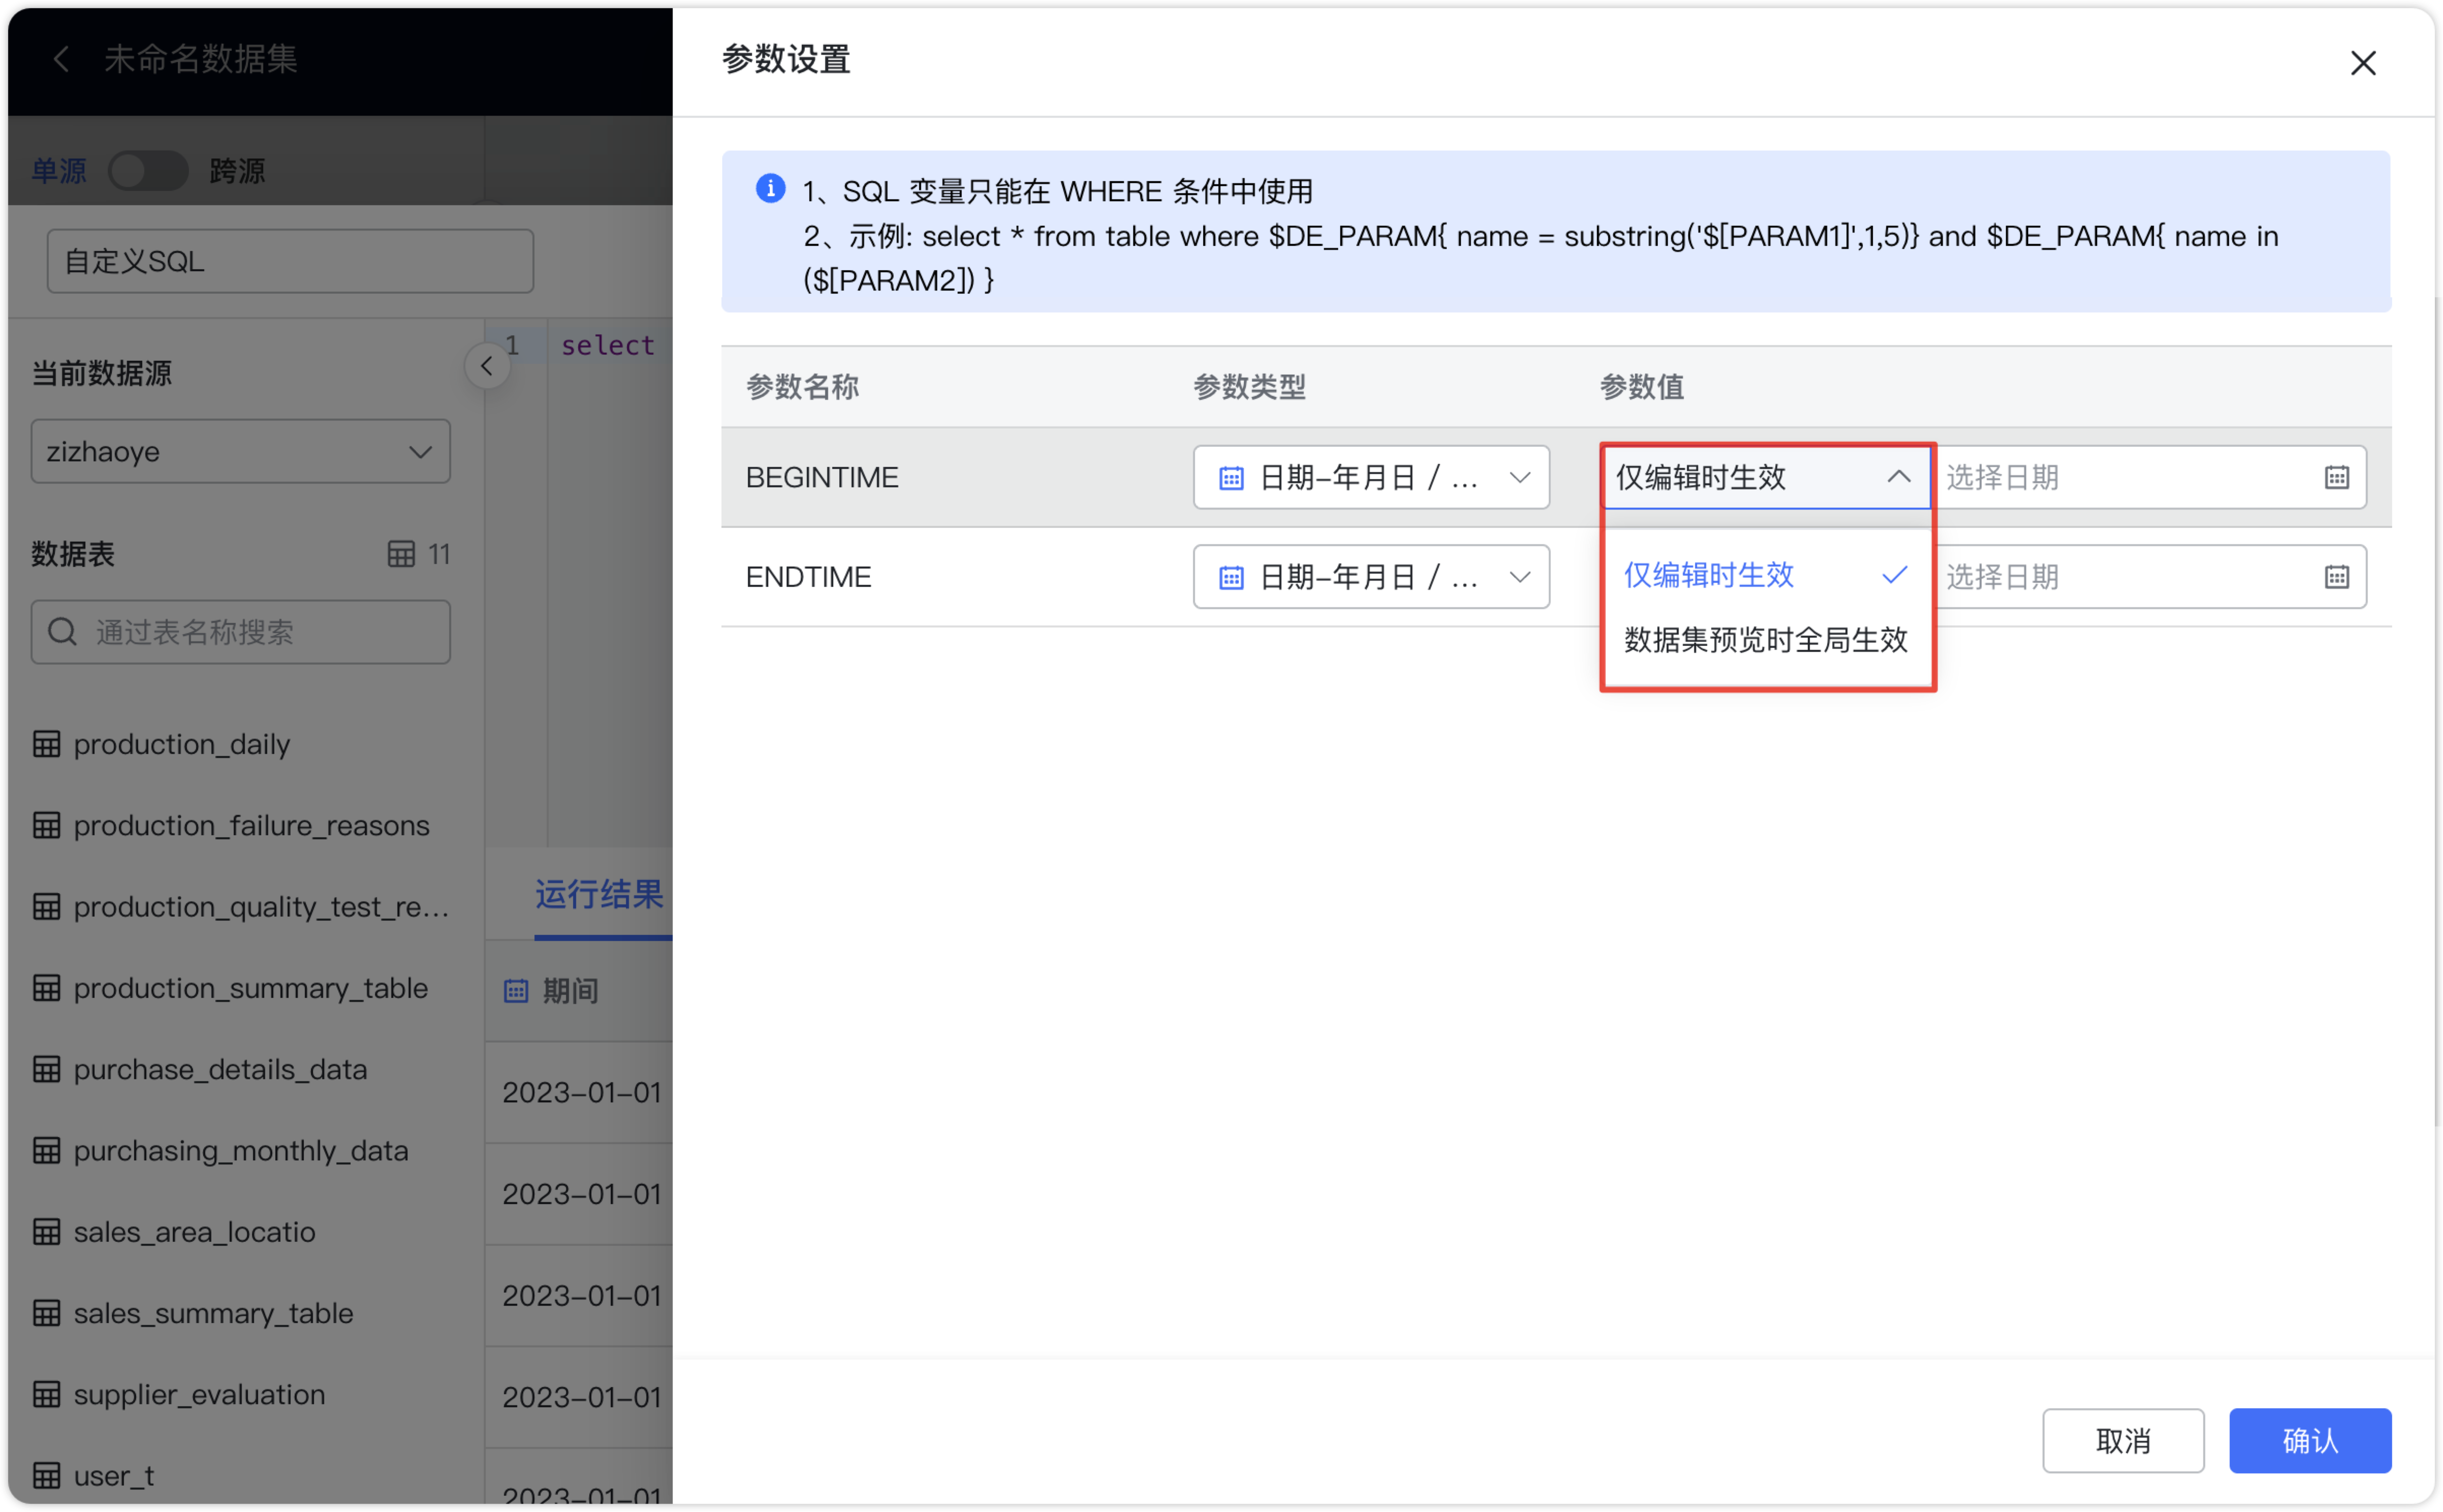Image resolution: width=2443 pixels, height=1512 pixels.
Task: Click the search icon in the table search box
Action: (62, 631)
